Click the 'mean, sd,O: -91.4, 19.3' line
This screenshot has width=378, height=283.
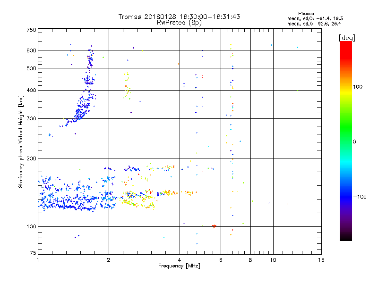point(315,18)
